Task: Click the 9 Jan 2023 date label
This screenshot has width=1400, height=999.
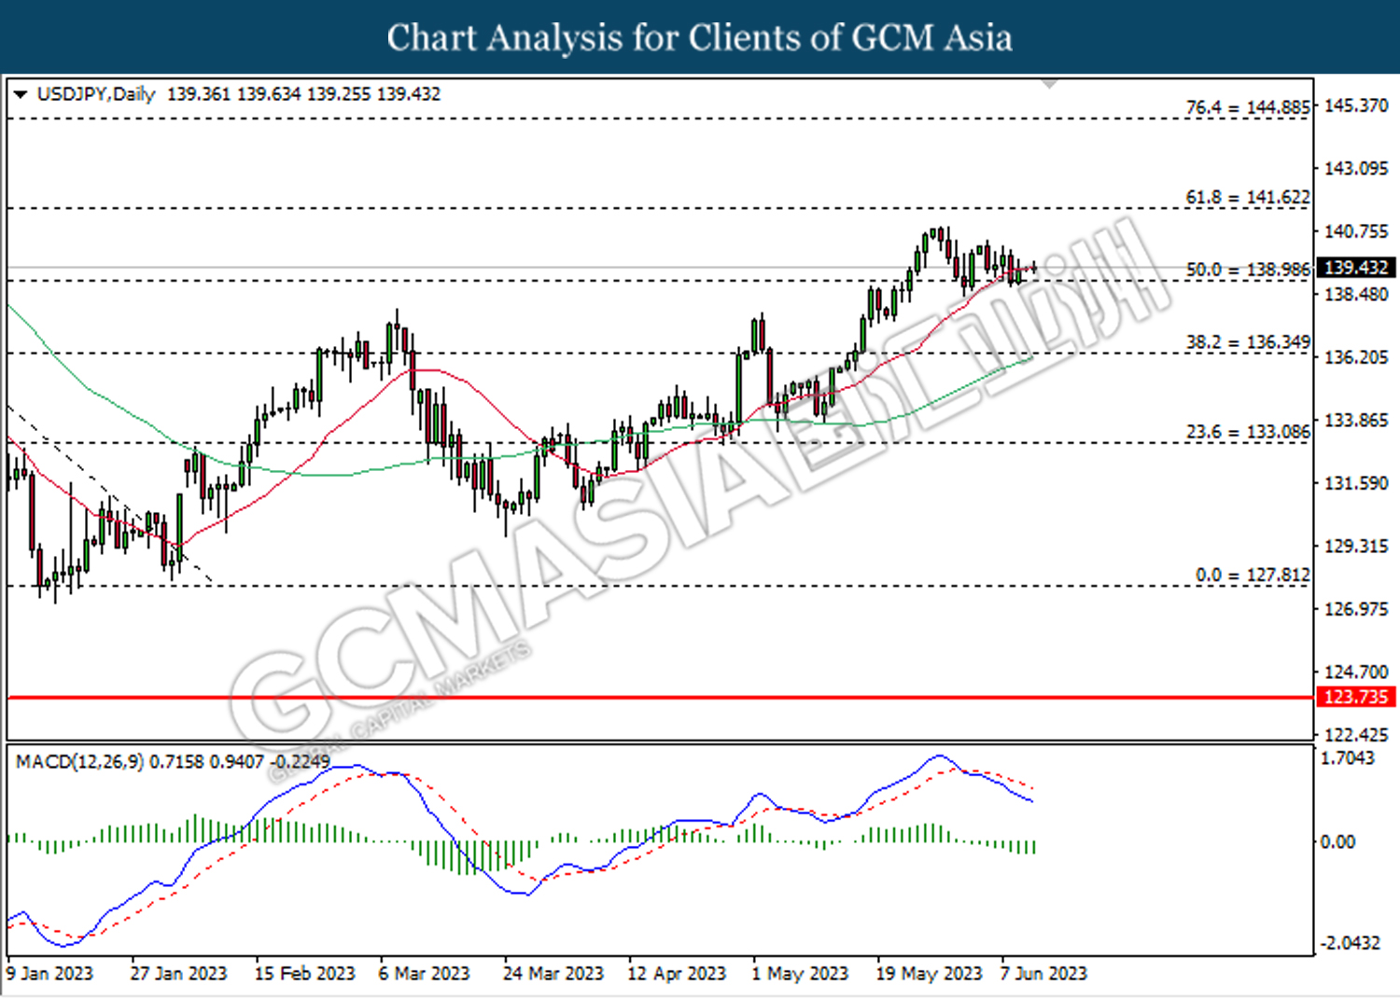Action: pyautogui.click(x=50, y=974)
